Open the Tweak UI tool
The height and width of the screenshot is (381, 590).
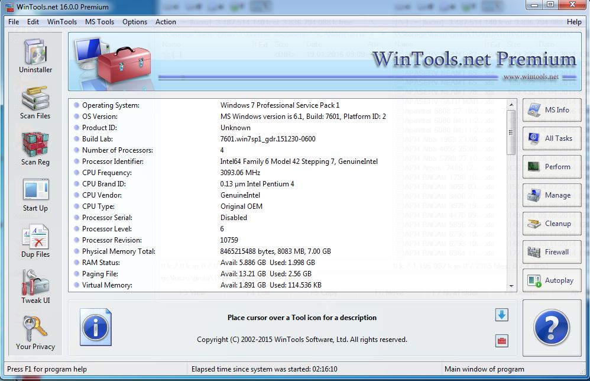[x=35, y=288]
